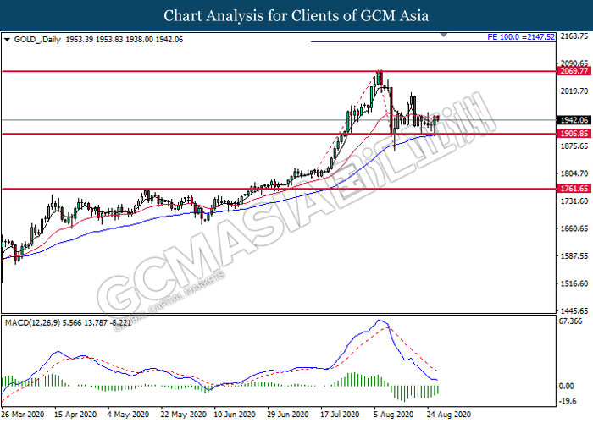The width and height of the screenshot is (593, 423).
Task: Click the 1516.60 price scale value
Action: click(x=574, y=283)
